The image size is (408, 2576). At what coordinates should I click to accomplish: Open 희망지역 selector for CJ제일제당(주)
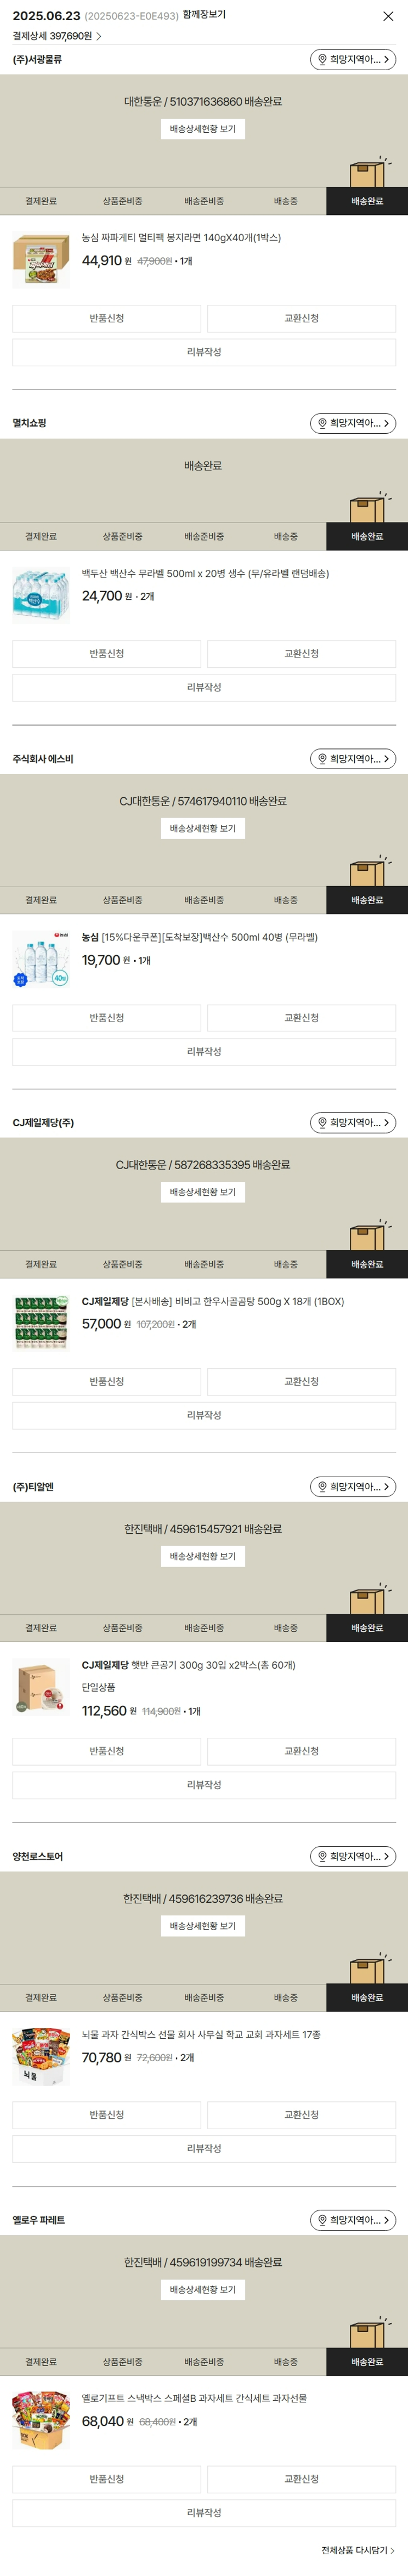click(353, 1123)
